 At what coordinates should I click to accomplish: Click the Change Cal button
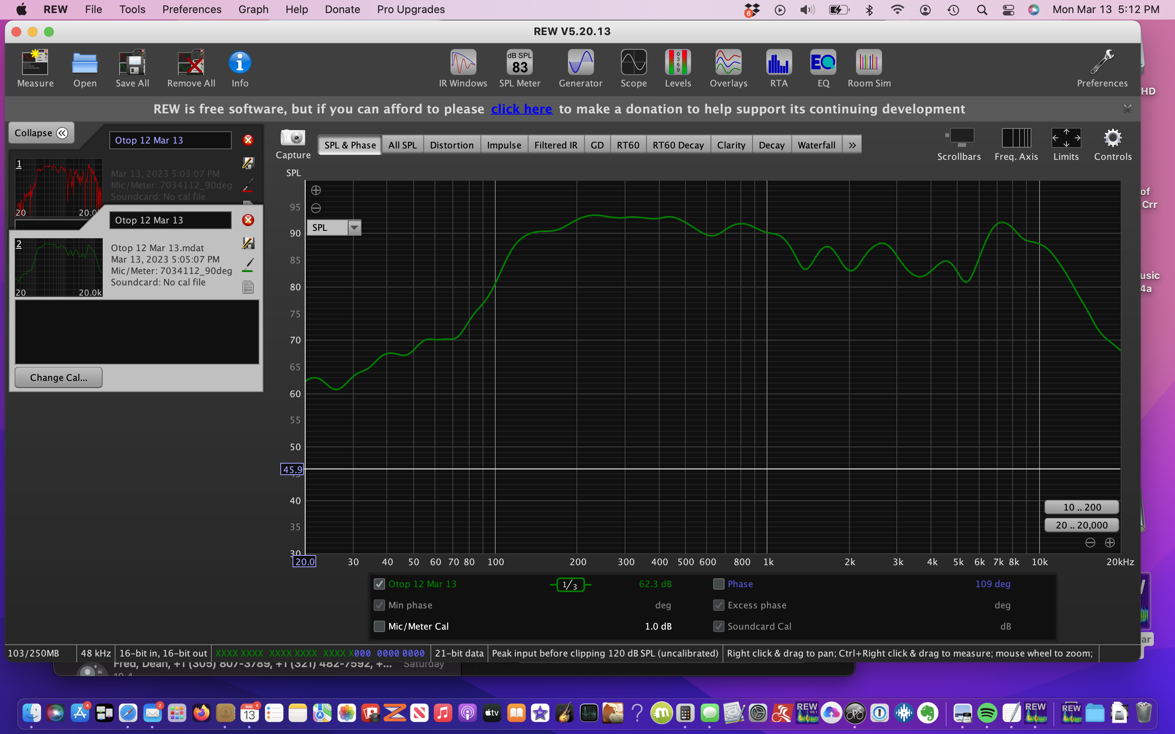tap(58, 377)
